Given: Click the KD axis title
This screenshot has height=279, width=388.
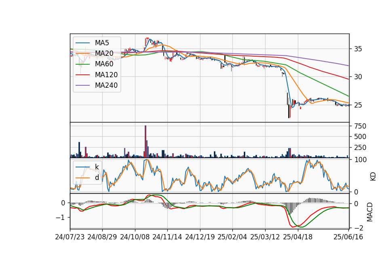Looking at the screenshot, I should (373, 177).
